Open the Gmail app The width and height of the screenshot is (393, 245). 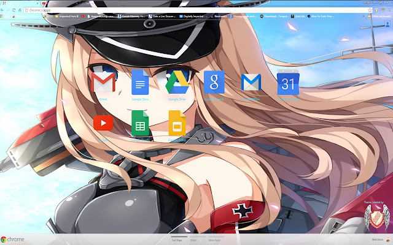(x=103, y=82)
